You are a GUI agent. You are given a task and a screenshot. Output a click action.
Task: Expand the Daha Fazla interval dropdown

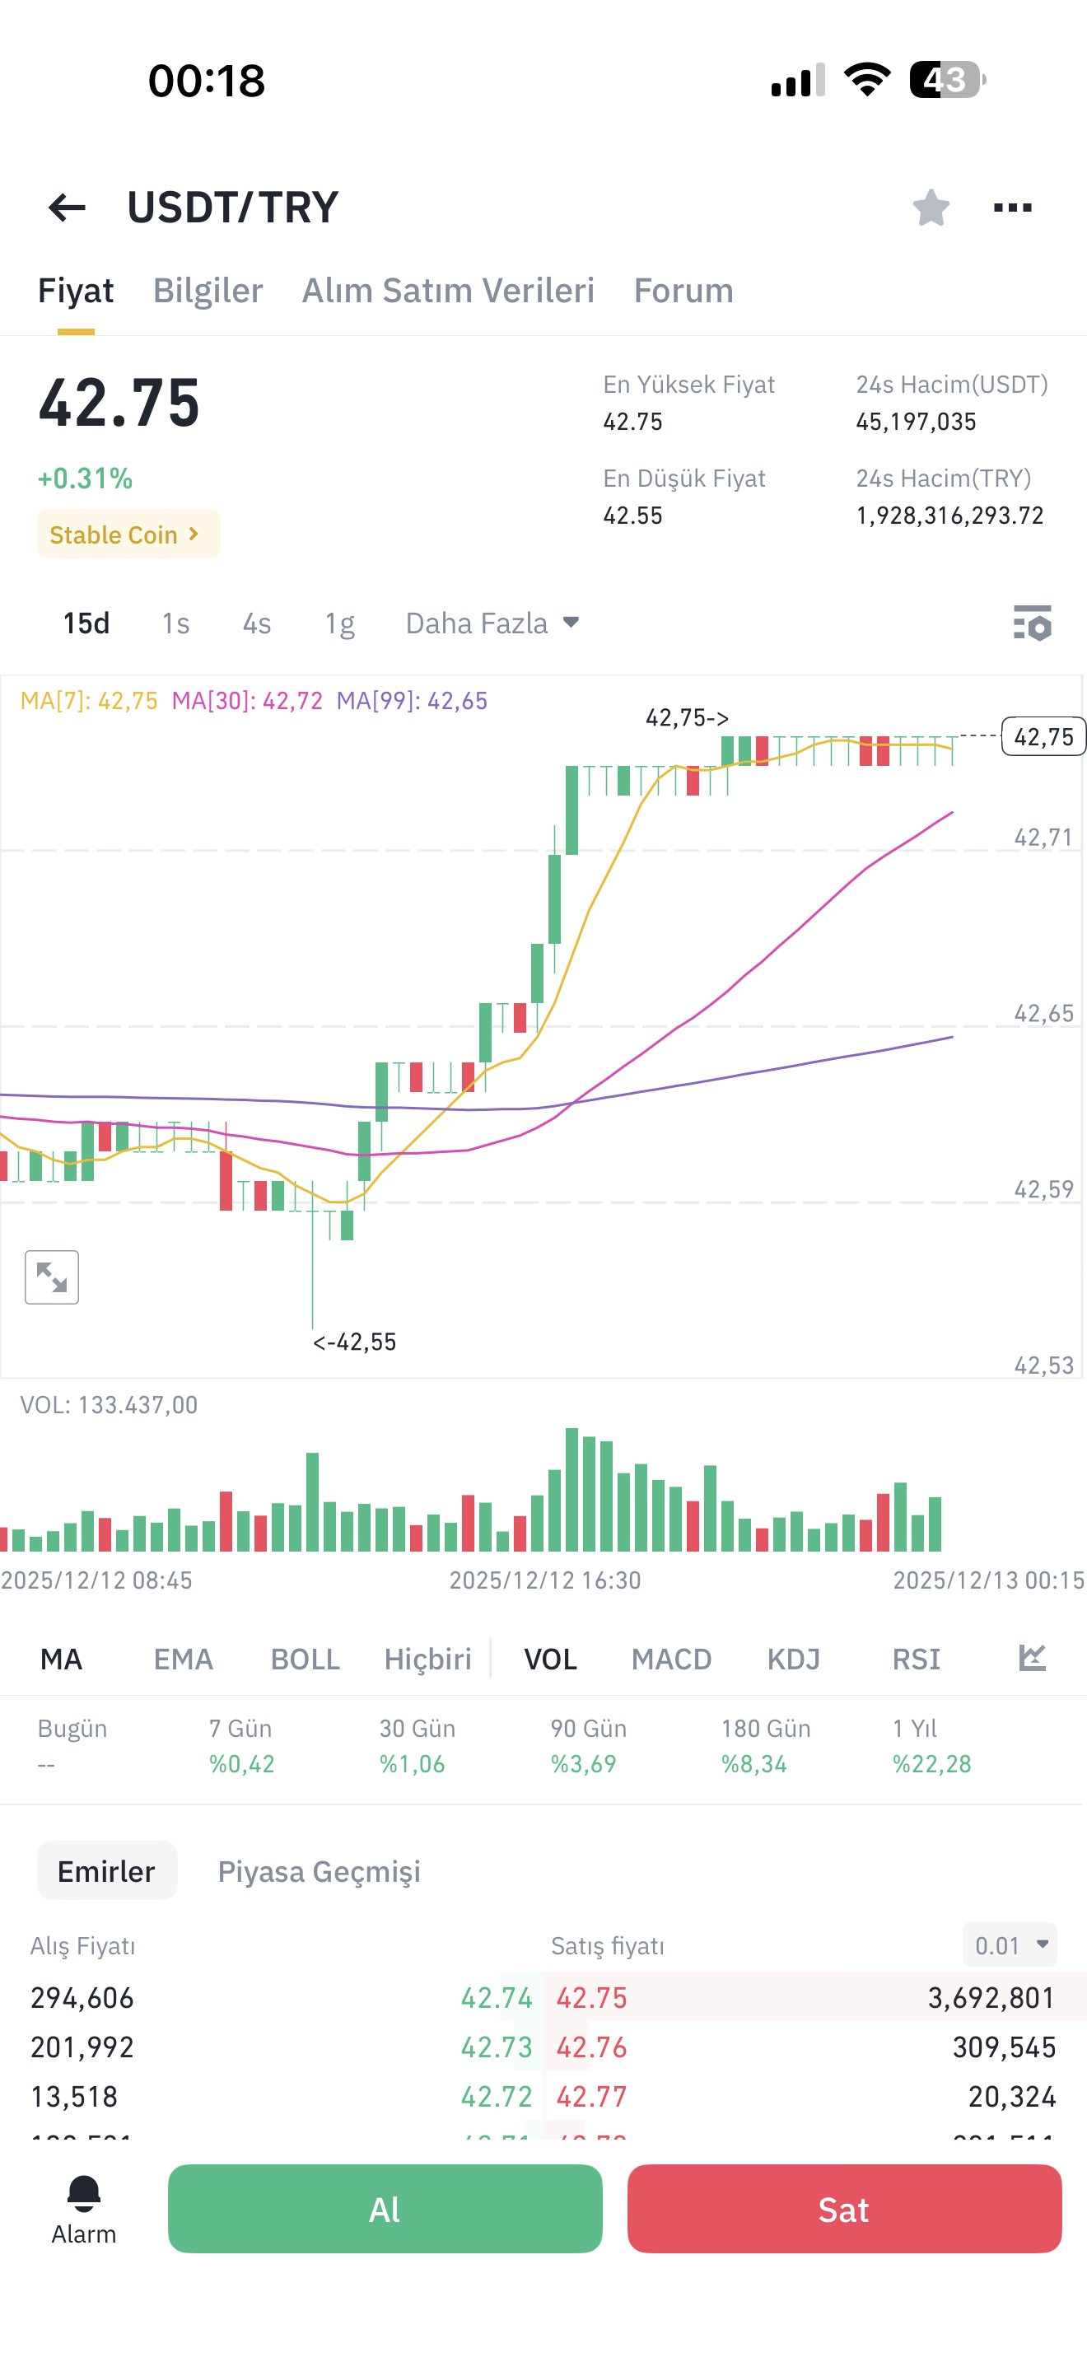pyautogui.click(x=493, y=623)
